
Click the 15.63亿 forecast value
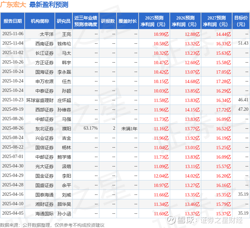223,53
